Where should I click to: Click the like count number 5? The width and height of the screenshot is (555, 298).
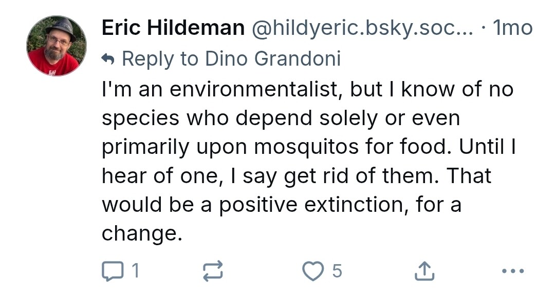[x=337, y=271]
